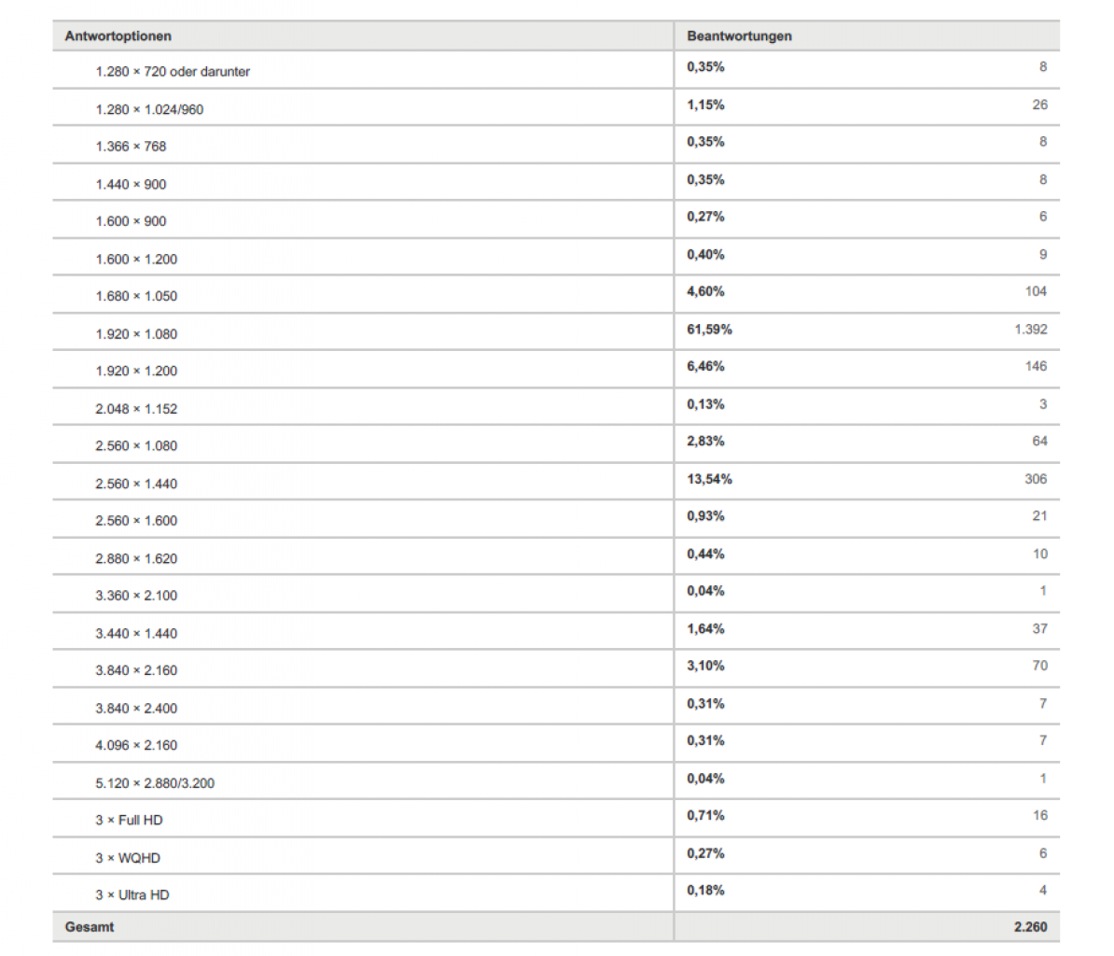Click the count 21
The height and width of the screenshot is (956, 1114).
tap(1040, 516)
